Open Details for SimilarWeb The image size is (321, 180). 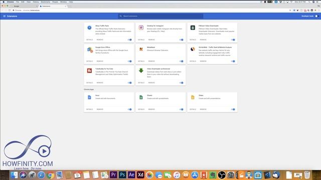point(193,61)
